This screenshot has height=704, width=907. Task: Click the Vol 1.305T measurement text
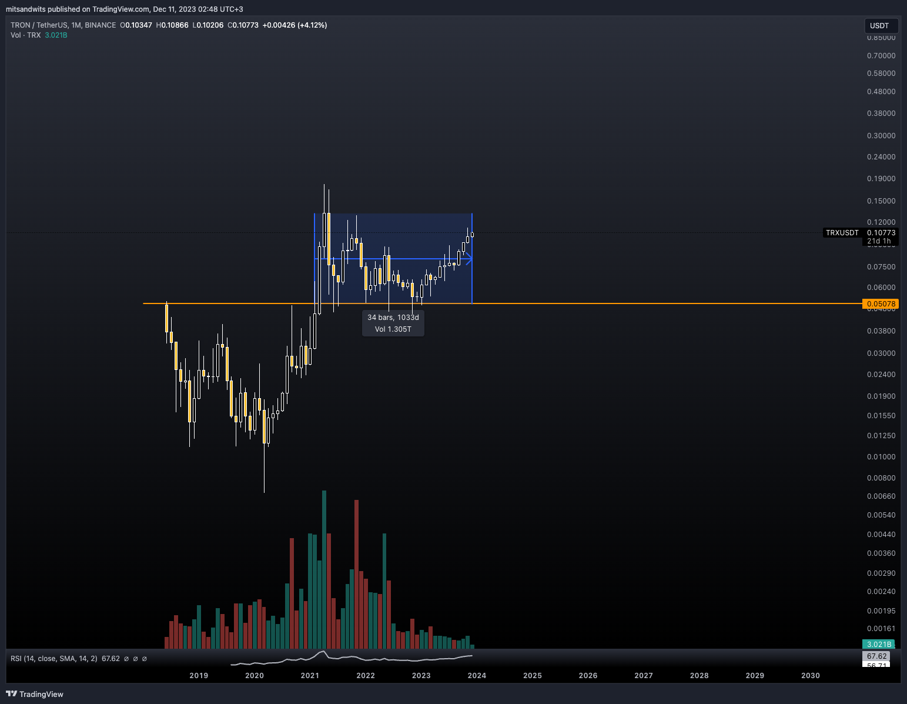click(393, 329)
